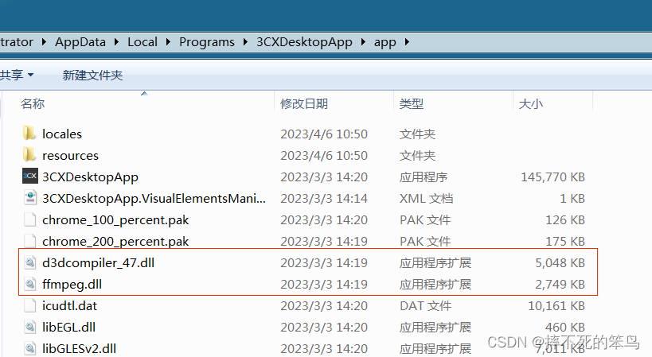This screenshot has width=652, height=357.
Task: Select the resources folder name
Action: coord(70,156)
